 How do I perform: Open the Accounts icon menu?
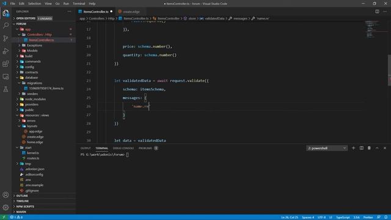(x=5, y=195)
